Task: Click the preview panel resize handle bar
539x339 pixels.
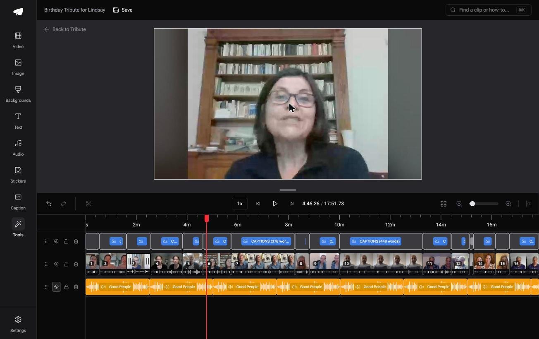Action: 288,190
